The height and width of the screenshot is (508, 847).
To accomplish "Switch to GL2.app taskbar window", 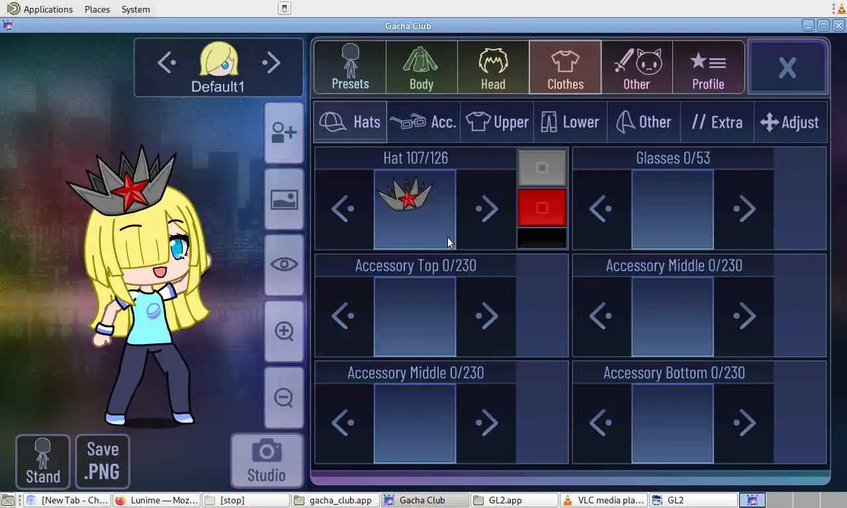I will pyautogui.click(x=515, y=500).
